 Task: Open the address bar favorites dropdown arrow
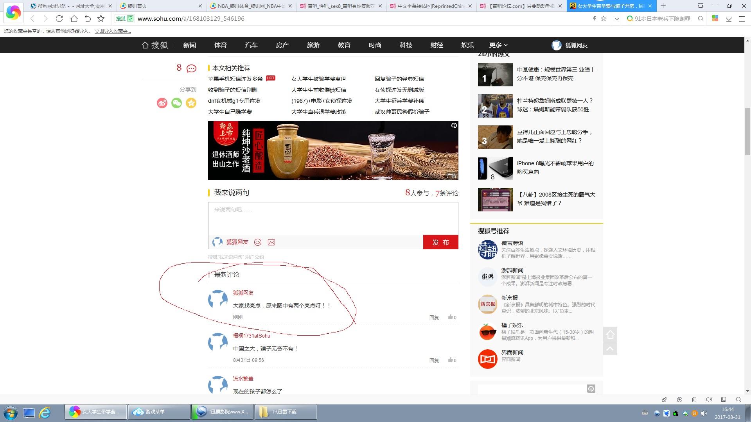pos(617,18)
